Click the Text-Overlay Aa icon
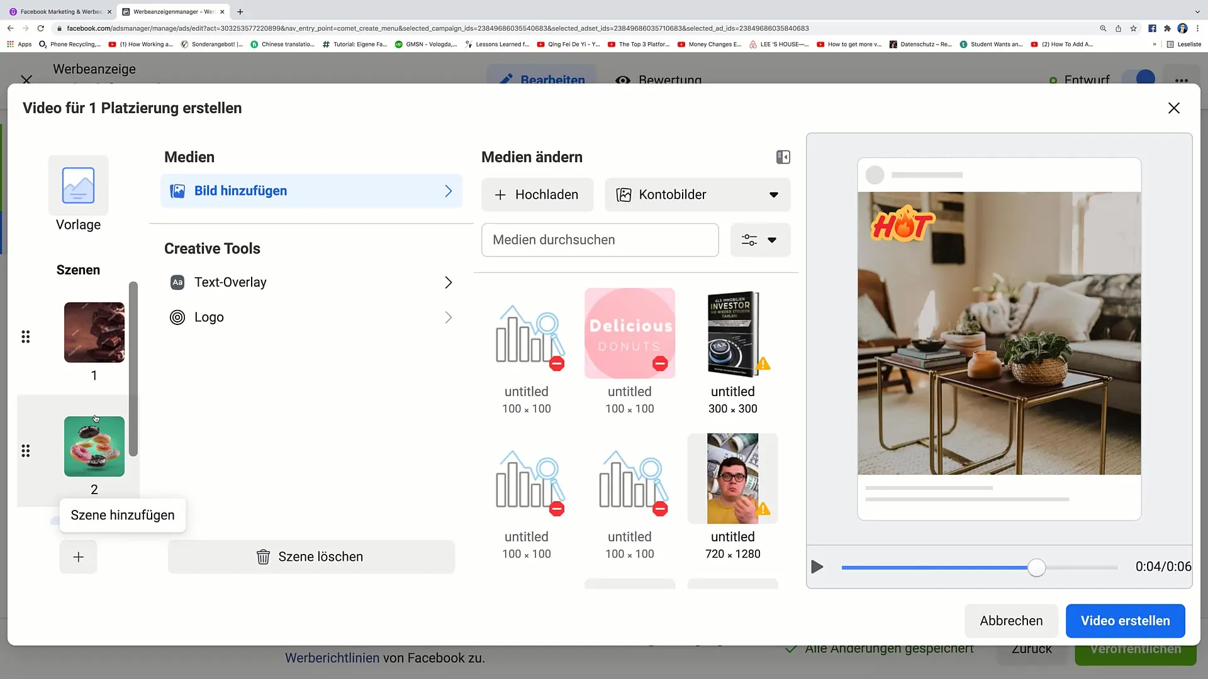The image size is (1208, 679). coord(177,282)
